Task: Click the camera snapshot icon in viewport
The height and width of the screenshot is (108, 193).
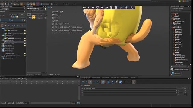Action: point(84,7)
